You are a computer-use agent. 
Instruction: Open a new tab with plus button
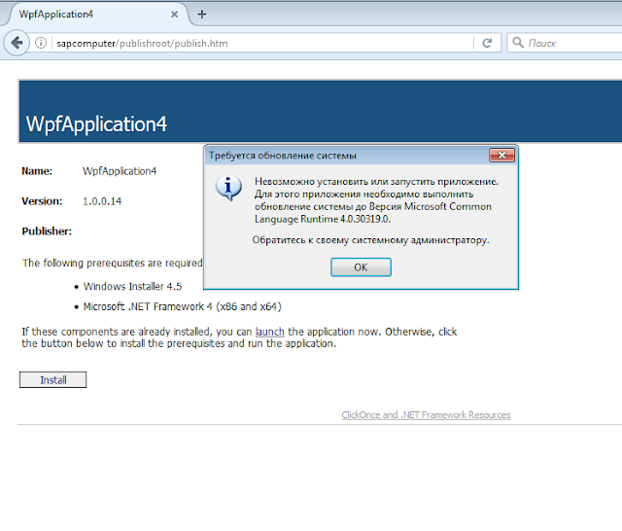202,15
